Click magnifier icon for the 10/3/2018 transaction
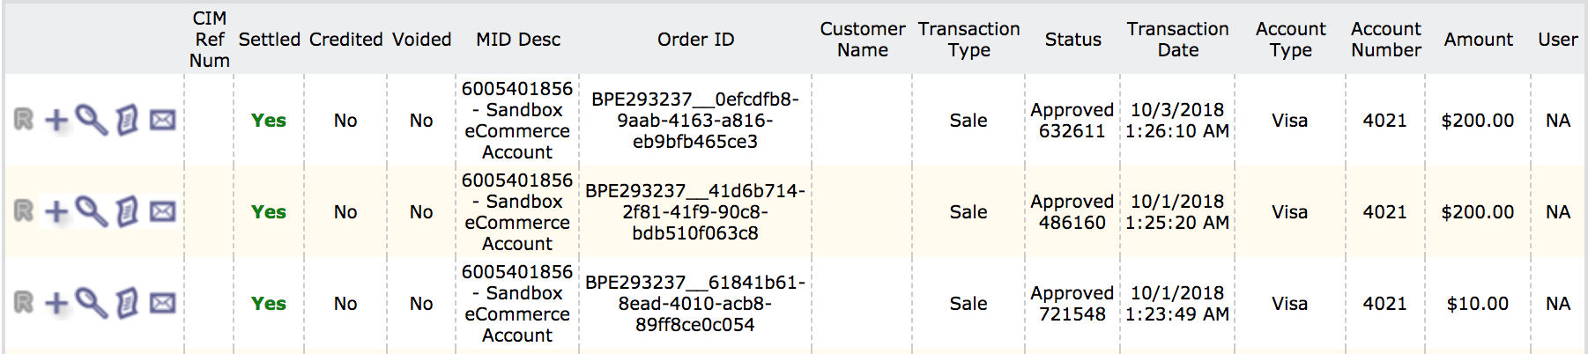Image resolution: width=1588 pixels, height=354 pixels. (x=91, y=120)
